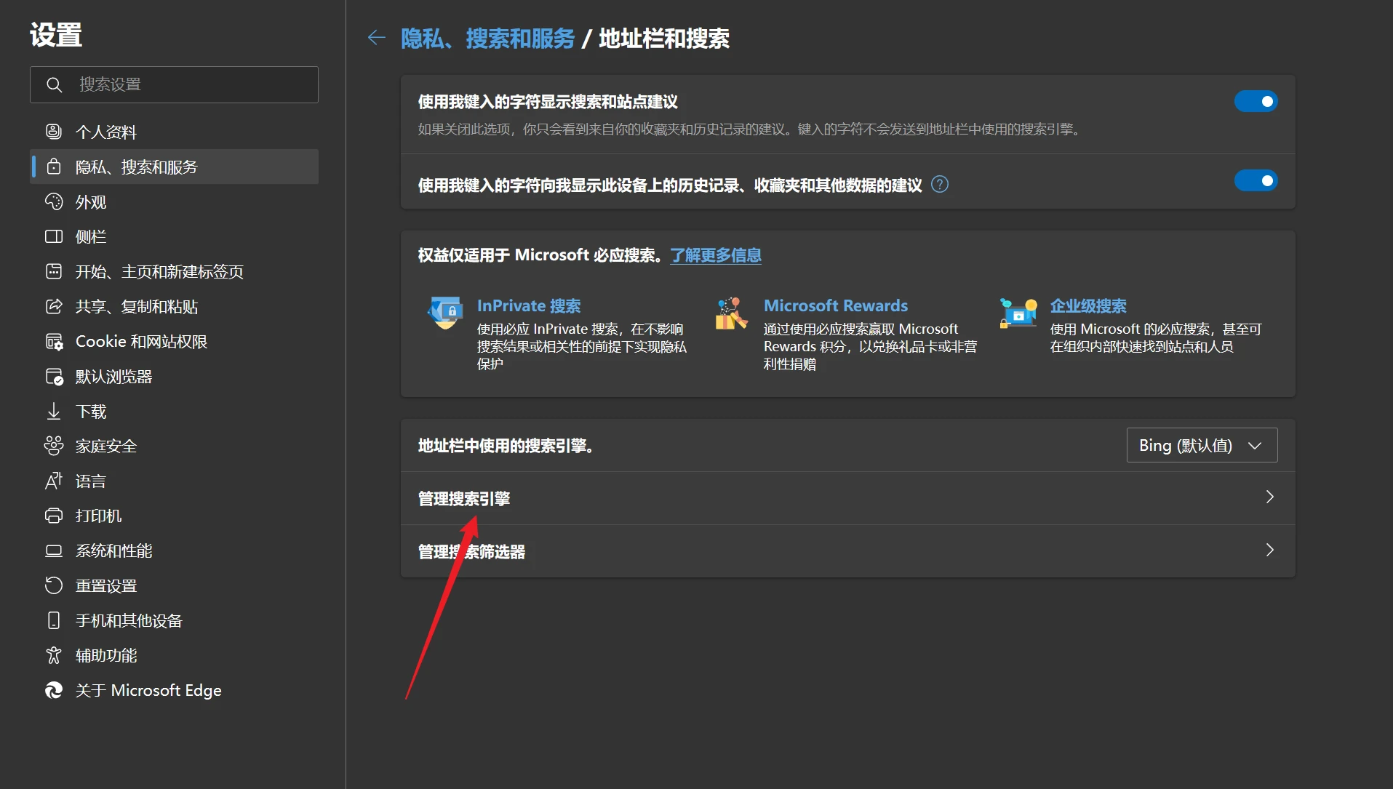The height and width of the screenshot is (789, 1393).
Task: Open 侧栏 settings section
Action: (174, 236)
